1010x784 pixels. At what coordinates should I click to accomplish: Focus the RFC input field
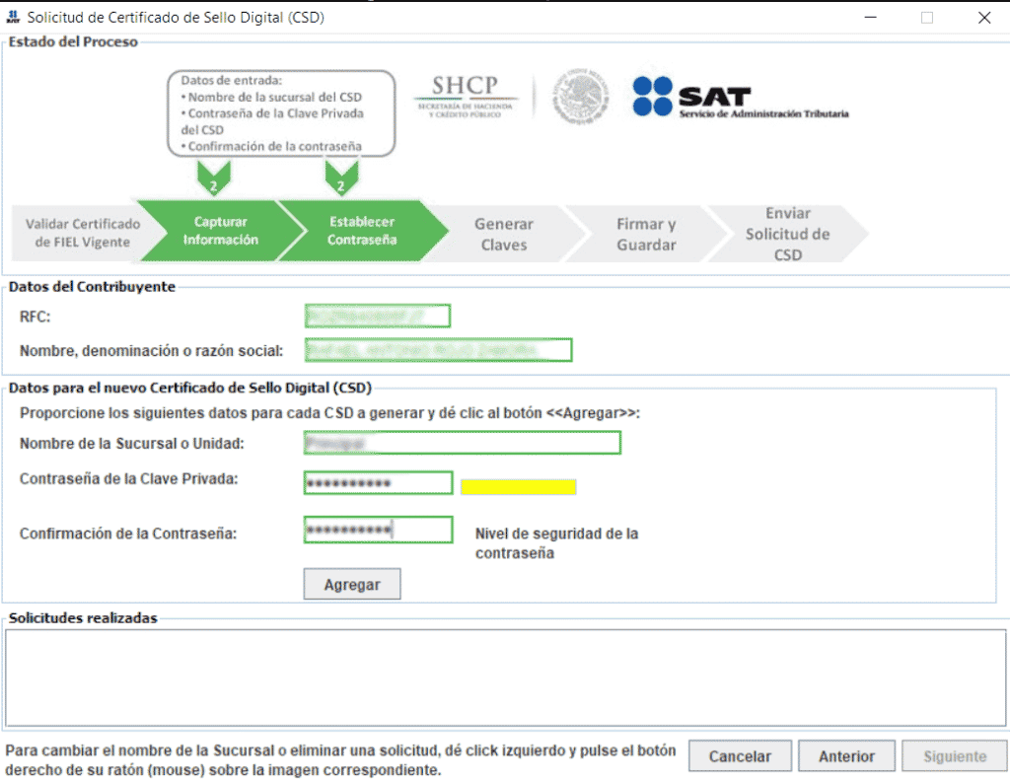[377, 316]
